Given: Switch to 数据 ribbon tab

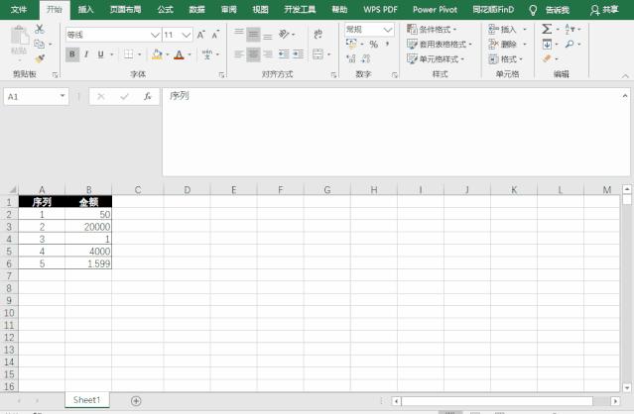Looking at the screenshot, I should 196,10.
